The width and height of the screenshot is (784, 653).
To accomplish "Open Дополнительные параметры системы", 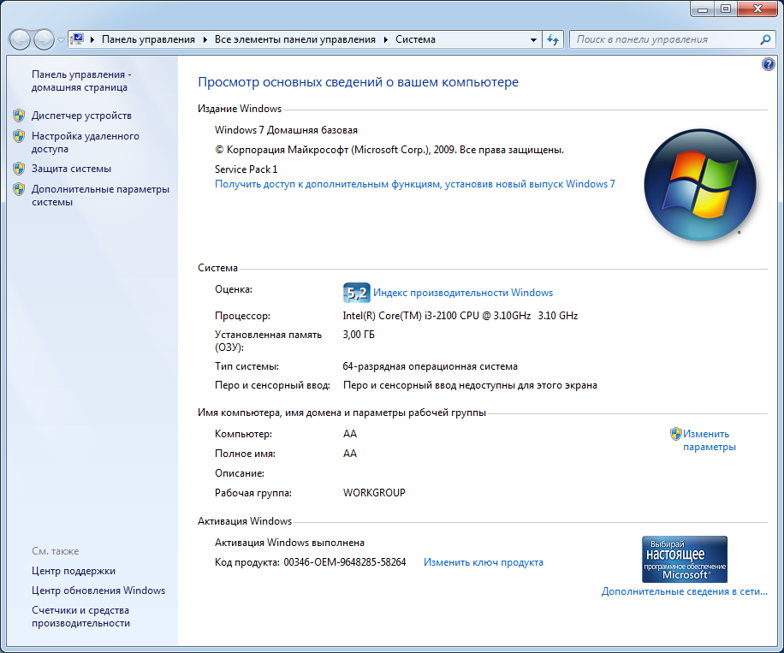I will (x=100, y=195).
